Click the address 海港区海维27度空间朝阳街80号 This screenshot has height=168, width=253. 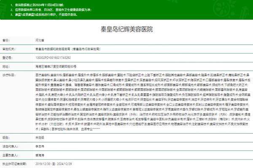[x=58, y=66]
